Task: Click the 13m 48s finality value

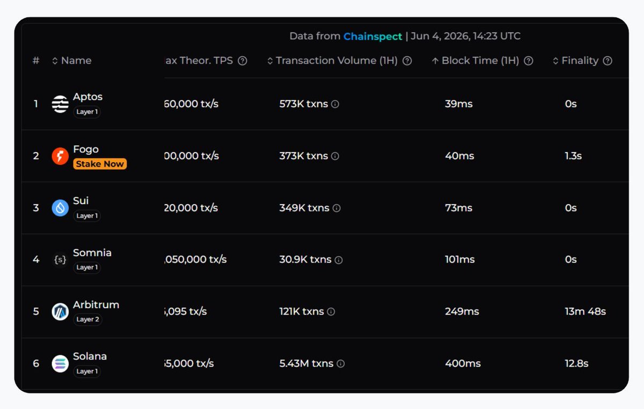Action: pos(585,311)
